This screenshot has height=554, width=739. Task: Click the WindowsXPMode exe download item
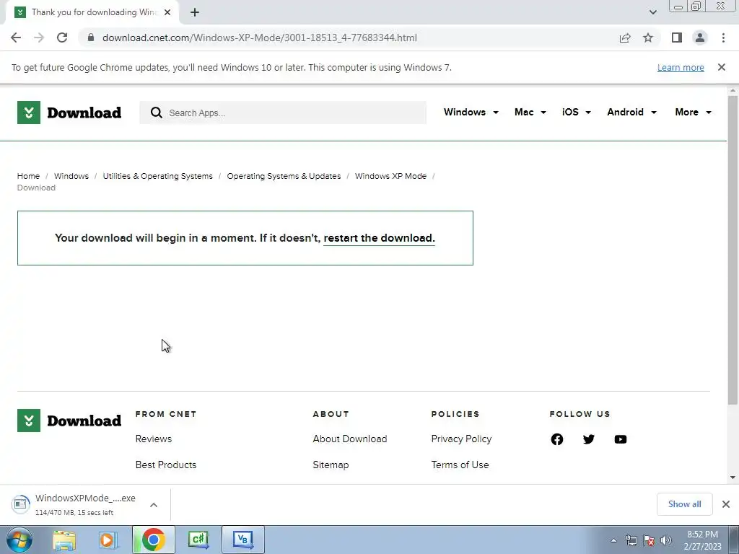pyautogui.click(x=75, y=504)
